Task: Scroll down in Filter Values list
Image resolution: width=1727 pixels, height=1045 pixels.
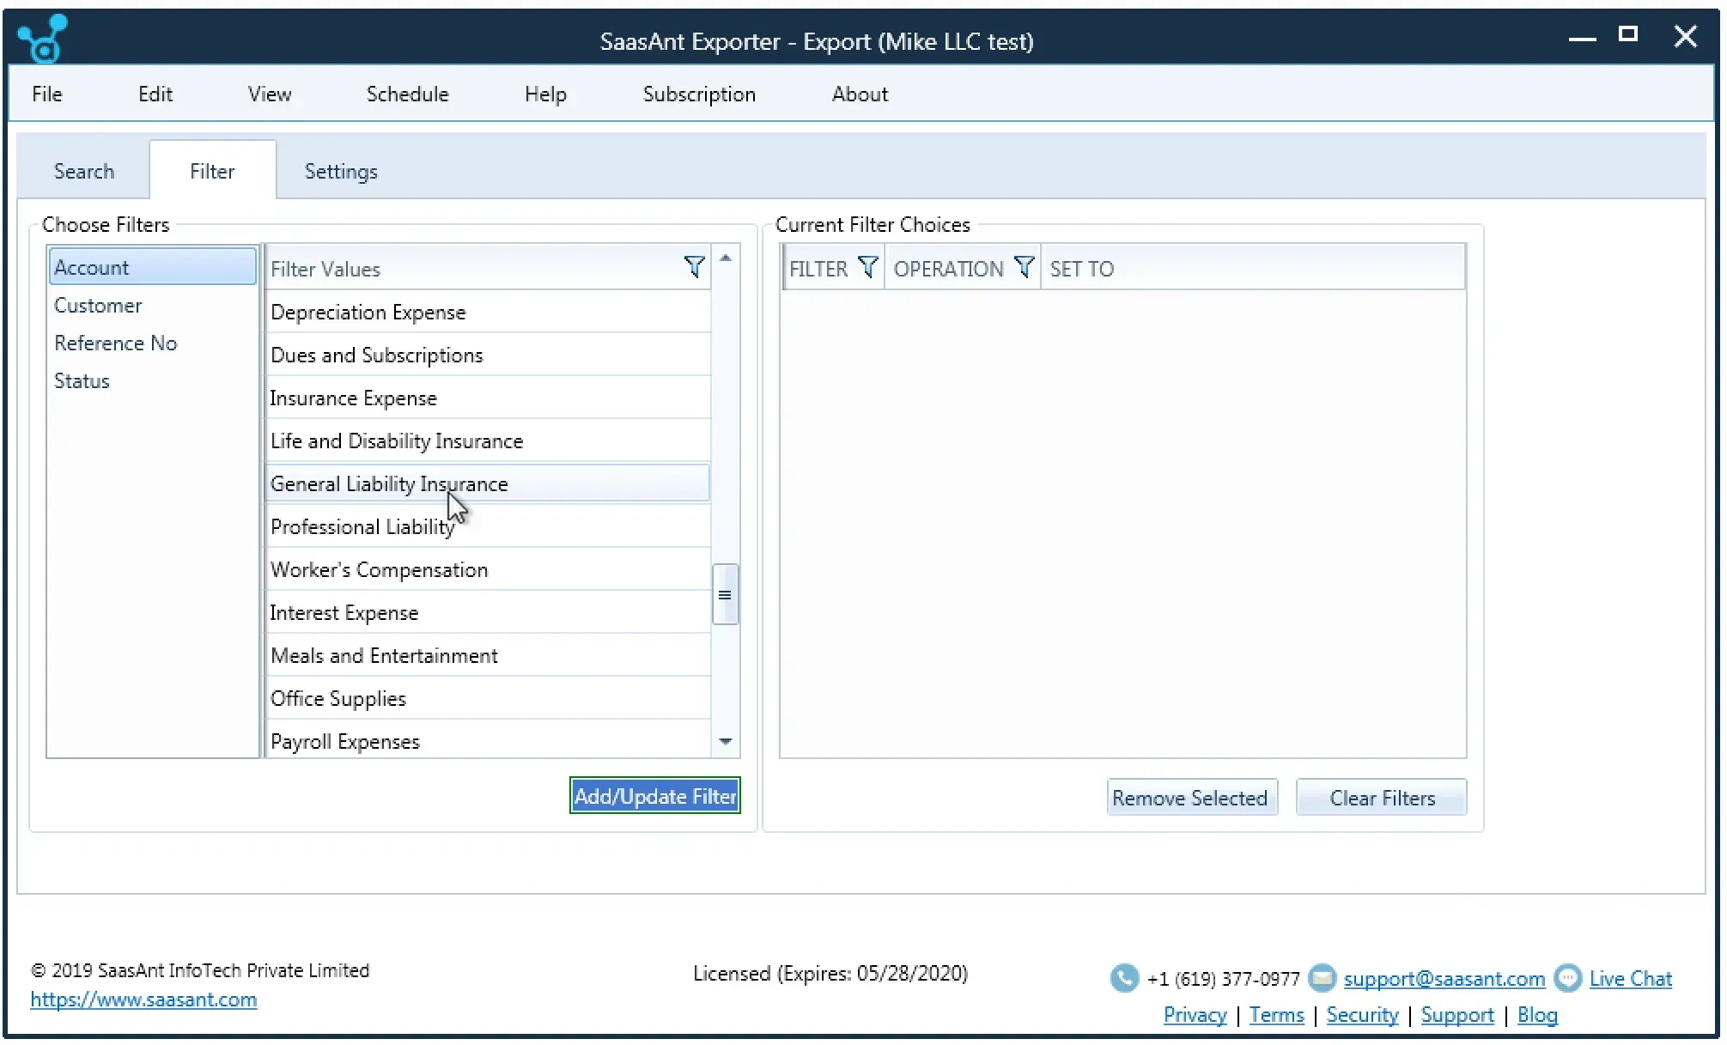Action: tap(726, 742)
